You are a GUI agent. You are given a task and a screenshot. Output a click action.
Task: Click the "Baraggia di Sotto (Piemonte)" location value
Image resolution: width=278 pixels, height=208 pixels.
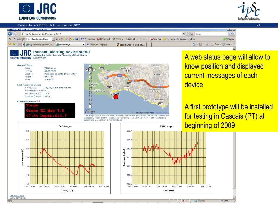60,74
